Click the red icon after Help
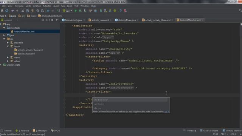The width and height of the screenshot is (242, 136). click(125, 11)
